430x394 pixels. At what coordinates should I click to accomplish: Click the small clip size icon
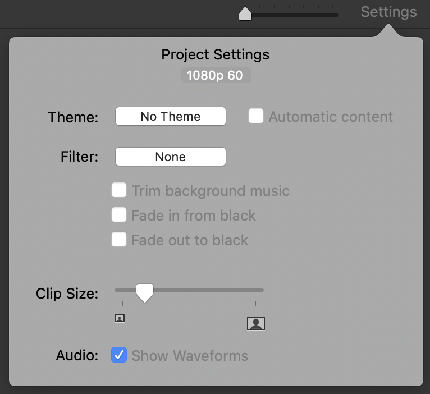(119, 319)
